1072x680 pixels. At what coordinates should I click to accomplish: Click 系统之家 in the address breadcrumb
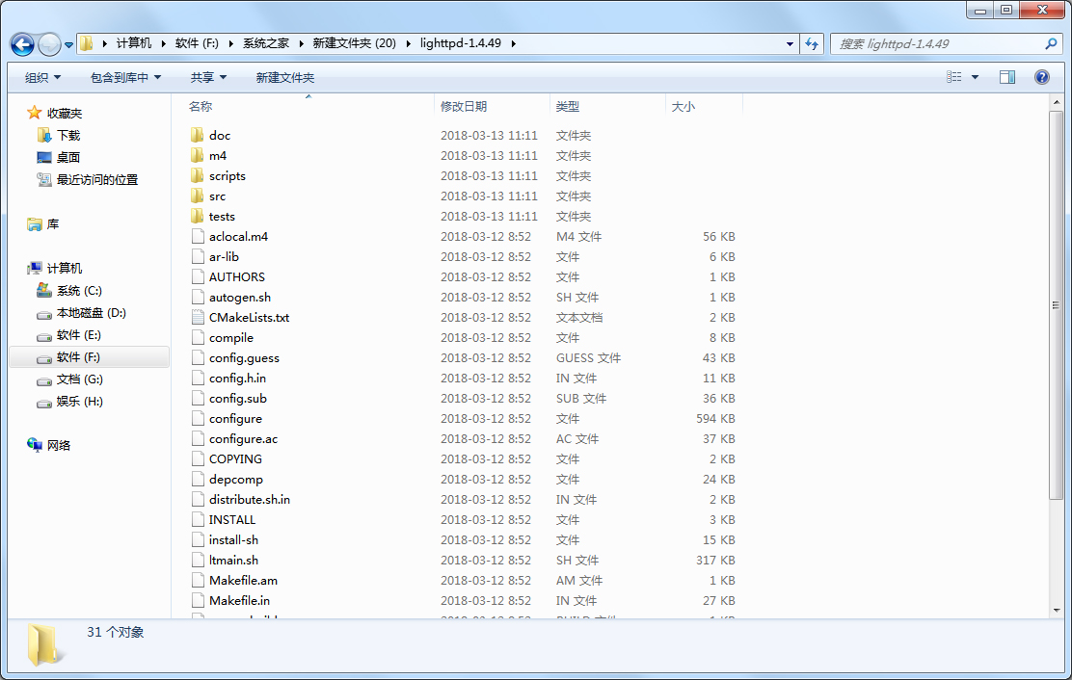coord(266,43)
